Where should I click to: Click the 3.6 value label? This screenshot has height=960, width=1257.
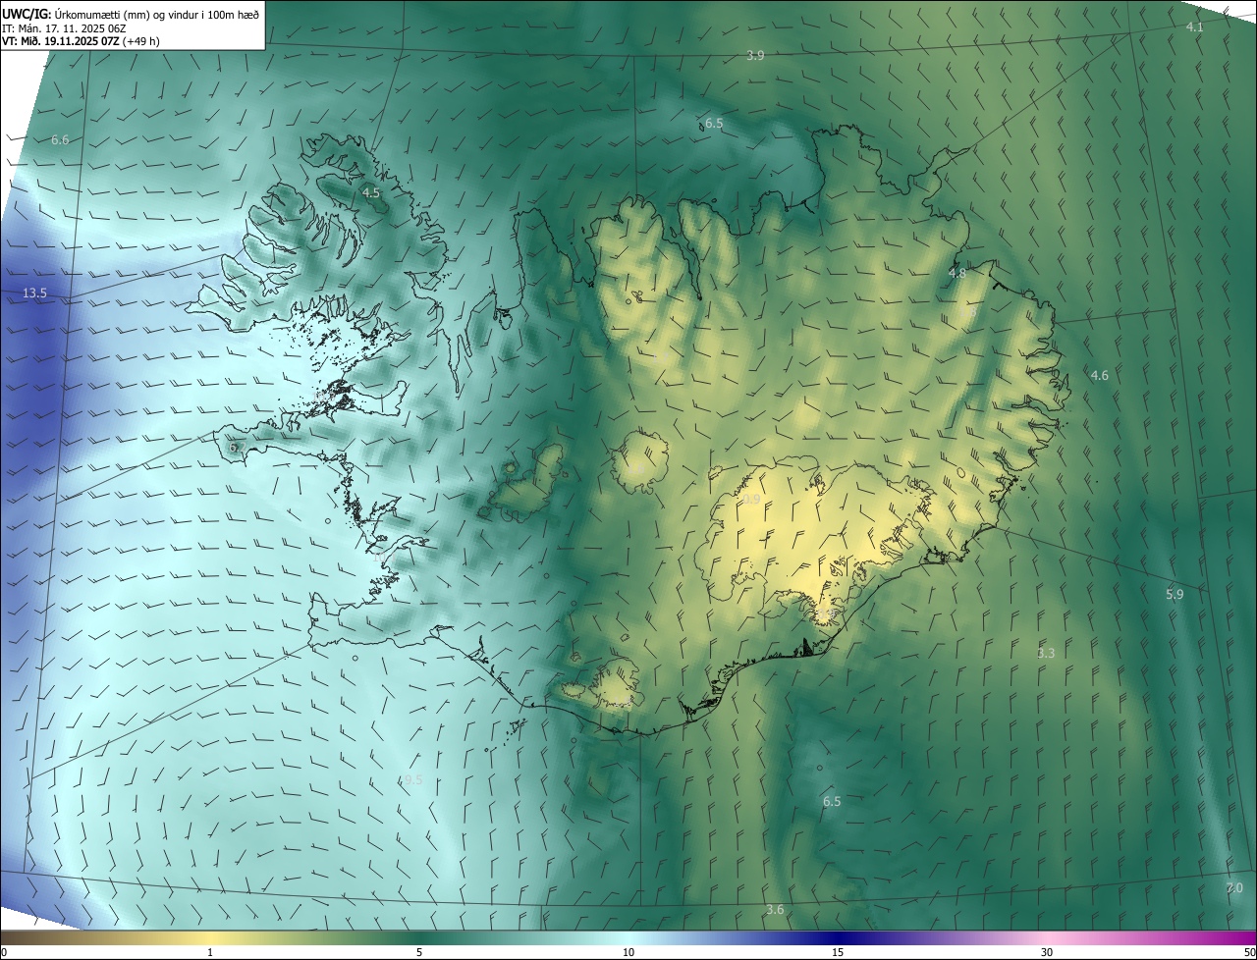pos(775,910)
